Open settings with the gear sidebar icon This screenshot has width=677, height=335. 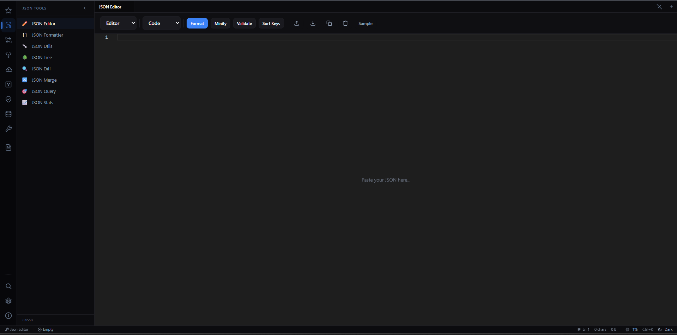coord(8,301)
